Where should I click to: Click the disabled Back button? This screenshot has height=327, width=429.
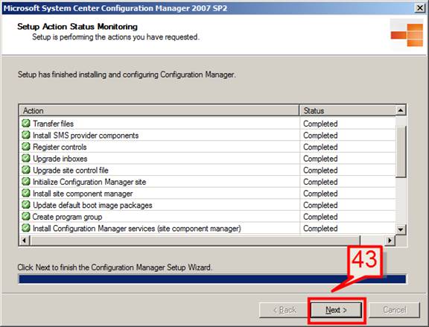tap(285, 310)
